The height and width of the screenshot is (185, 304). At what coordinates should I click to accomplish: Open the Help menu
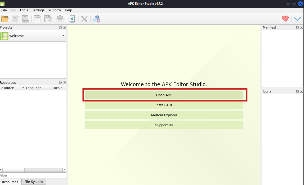pos(68,10)
